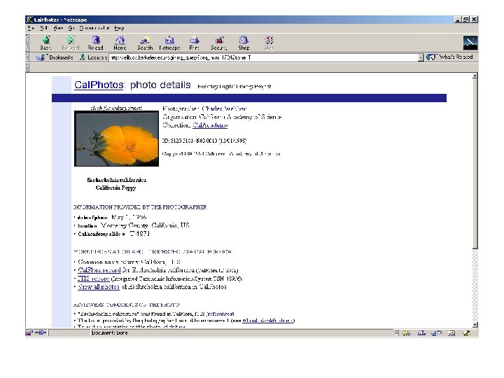This screenshot has height=378, width=504.
Task: Open photographer Charles Webber's link
Action: pos(224,108)
